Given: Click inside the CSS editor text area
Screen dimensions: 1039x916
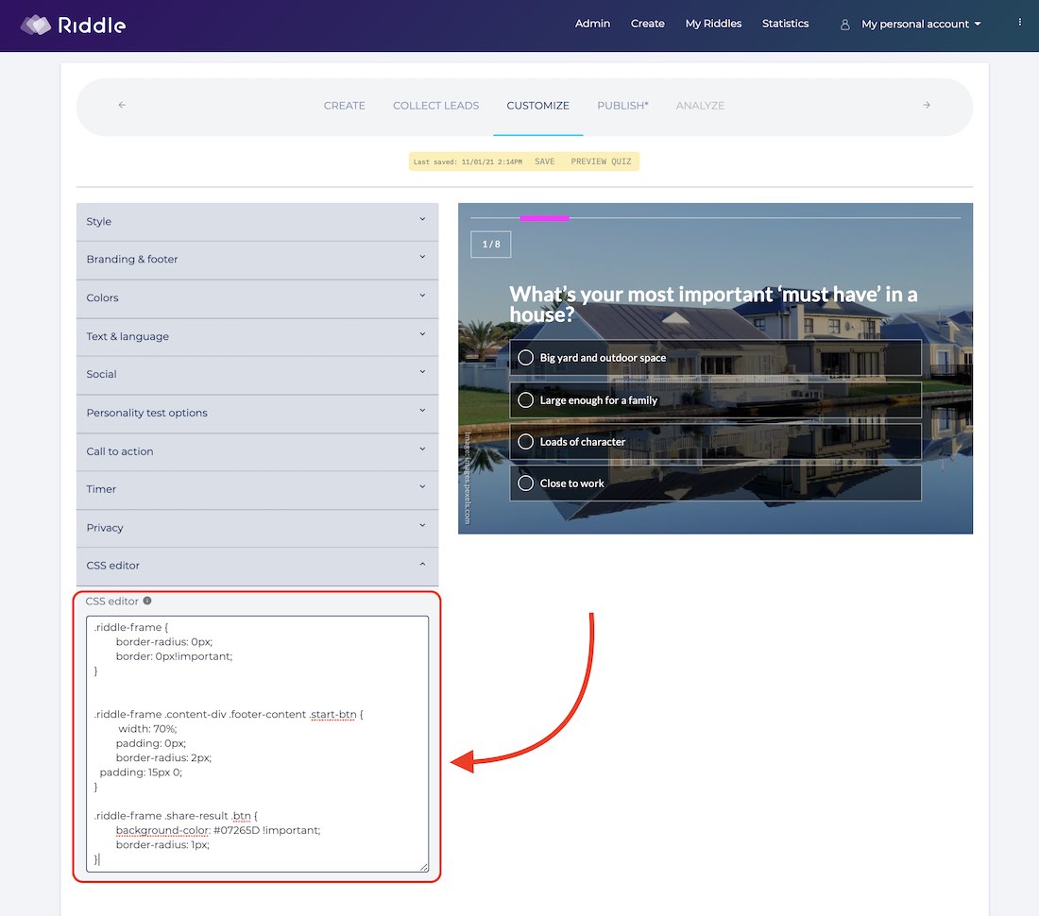Looking at the screenshot, I should pos(257,744).
